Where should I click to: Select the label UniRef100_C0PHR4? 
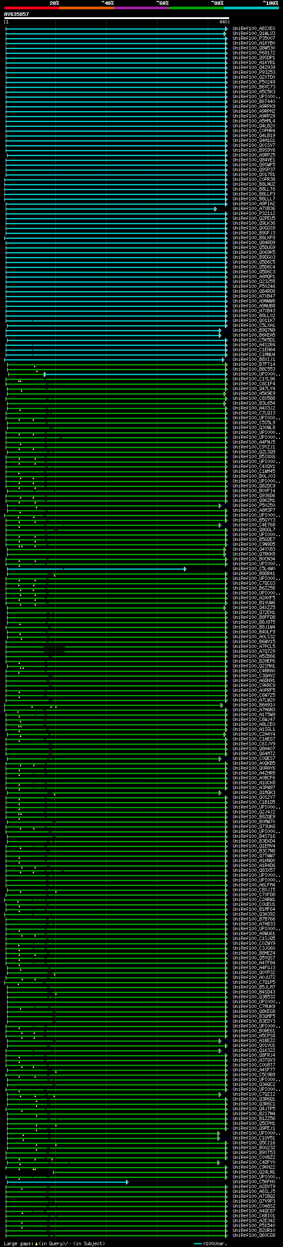(254, 130)
